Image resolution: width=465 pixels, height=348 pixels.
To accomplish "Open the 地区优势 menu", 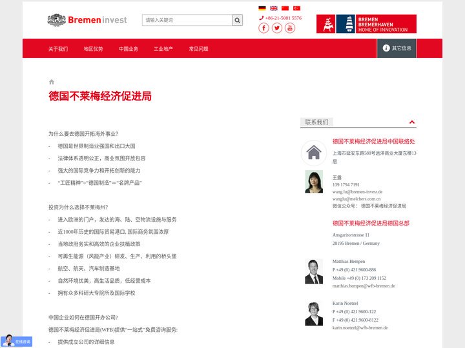I will pyautogui.click(x=93, y=49).
